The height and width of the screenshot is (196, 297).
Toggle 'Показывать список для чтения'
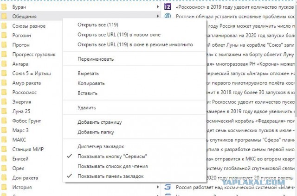(112, 166)
